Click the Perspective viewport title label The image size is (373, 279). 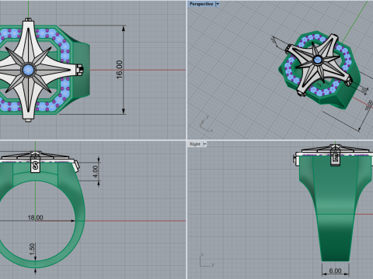(201, 4)
